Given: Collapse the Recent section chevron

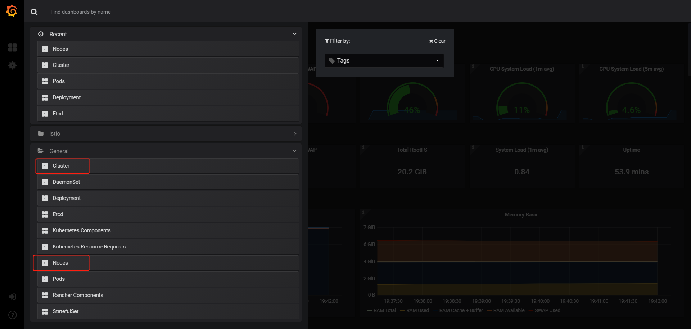Looking at the screenshot, I should [x=294, y=34].
